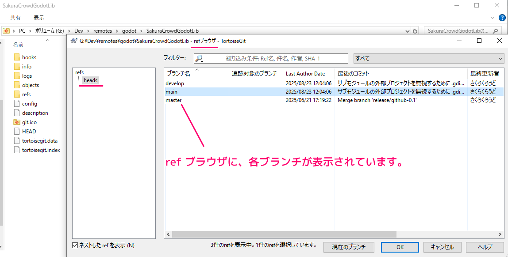Click the address bar refresh icon

click(x=415, y=31)
